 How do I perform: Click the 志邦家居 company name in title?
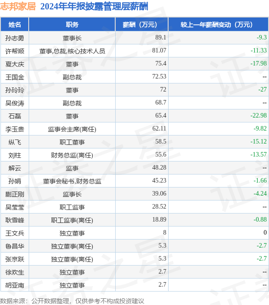18,6
